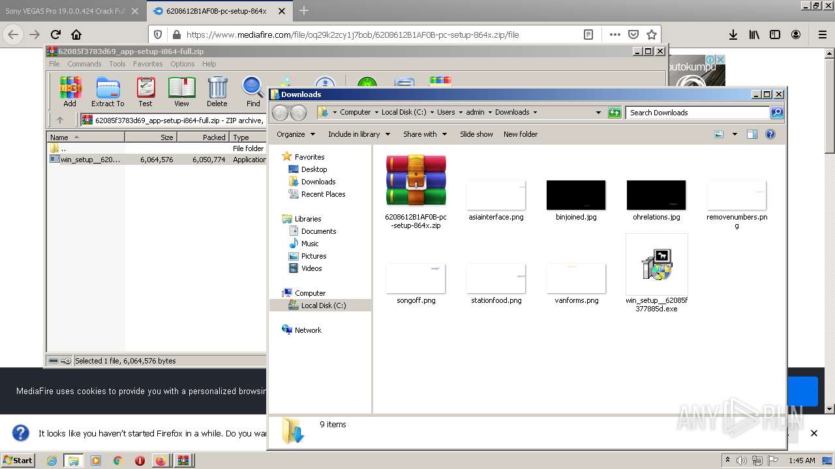Click New folder button

click(x=521, y=134)
